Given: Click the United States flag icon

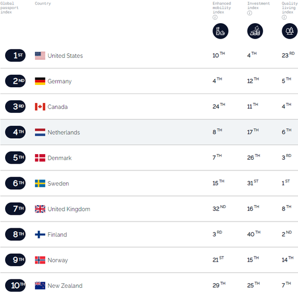Looking at the screenshot, I should click(x=40, y=56).
